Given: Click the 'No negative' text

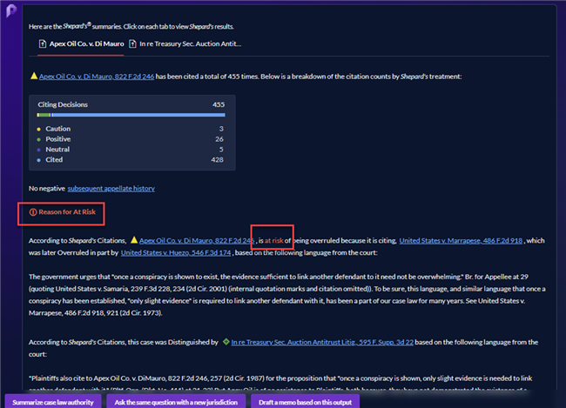Looking at the screenshot, I should [x=47, y=188].
